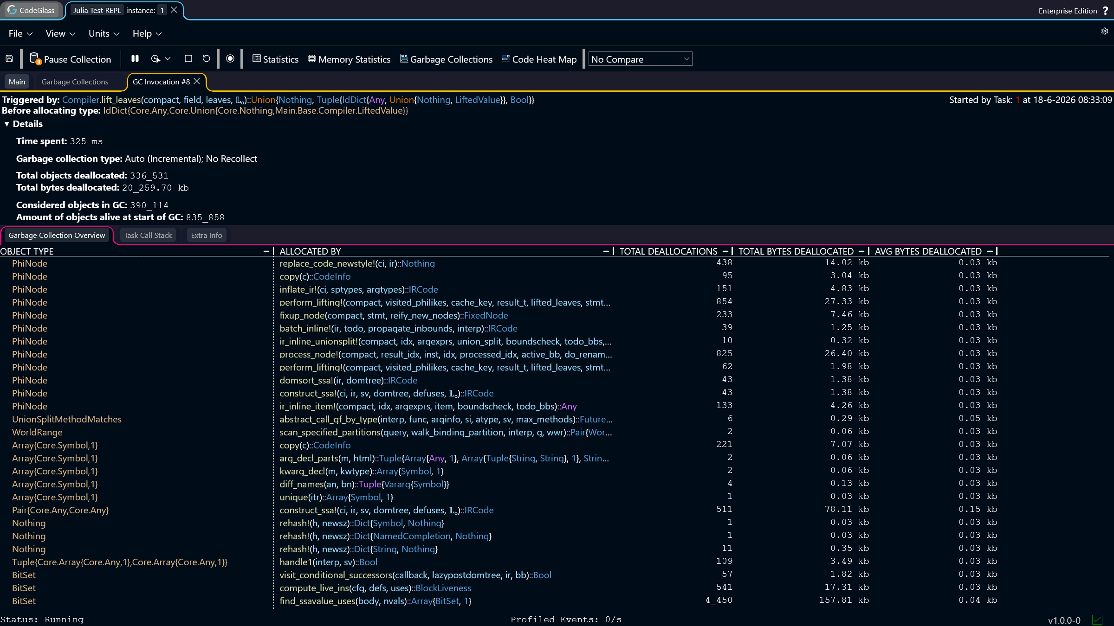Click the handle1(interp, sv)::Bool entry

(x=328, y=562)
